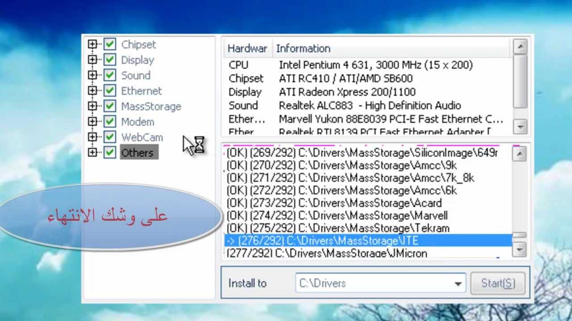Click the Information column header
Image resolution: width=572 pixels, height=321 pixels.
click(x=391, y=48)
